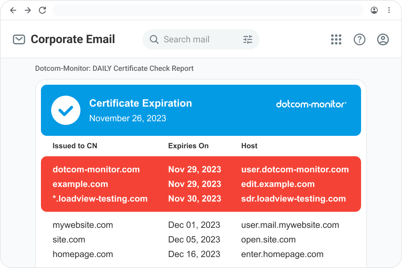Reload the page with refresh icon
402x268 pixels.
click(42, 10)
